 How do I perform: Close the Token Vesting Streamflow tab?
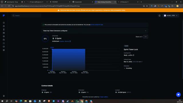point(115,2)
